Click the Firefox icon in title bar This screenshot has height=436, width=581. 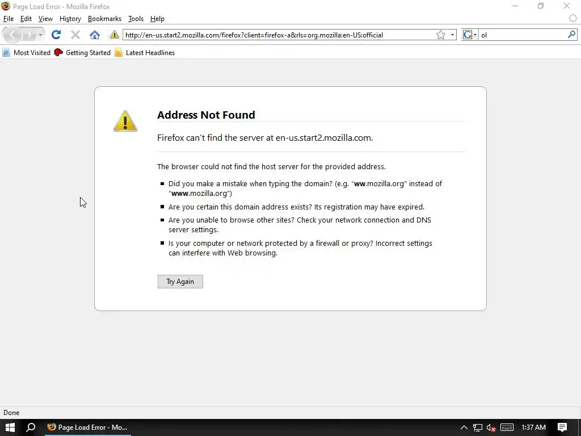click(x=6, y=6)
